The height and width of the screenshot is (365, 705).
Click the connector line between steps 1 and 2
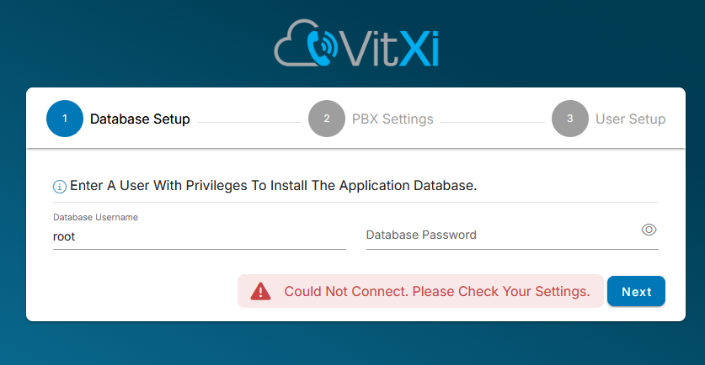tap(248, 123)
